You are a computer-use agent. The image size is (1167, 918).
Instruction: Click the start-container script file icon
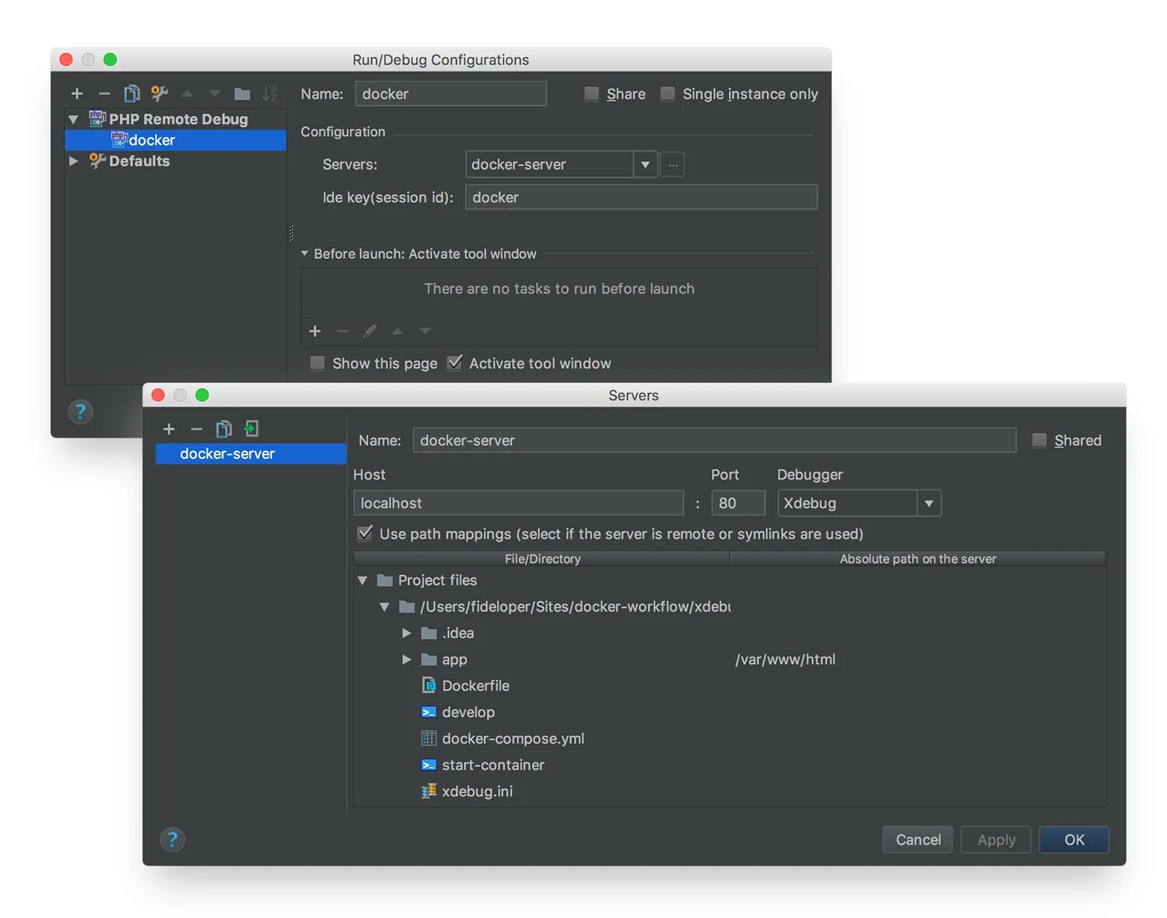tap(429, 765)
